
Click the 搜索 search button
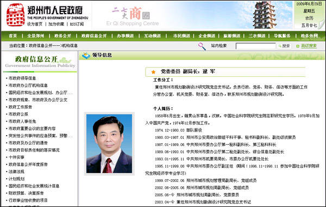284,46
